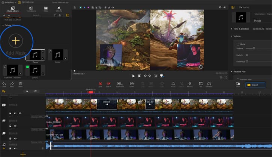Viewport: 272px width, 157px height.
Task: Open the Record voiceover tool
Action: (x=190, y=84)
